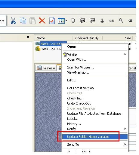Select Update Folder Name Variable
139x155 pixels.
95,137
